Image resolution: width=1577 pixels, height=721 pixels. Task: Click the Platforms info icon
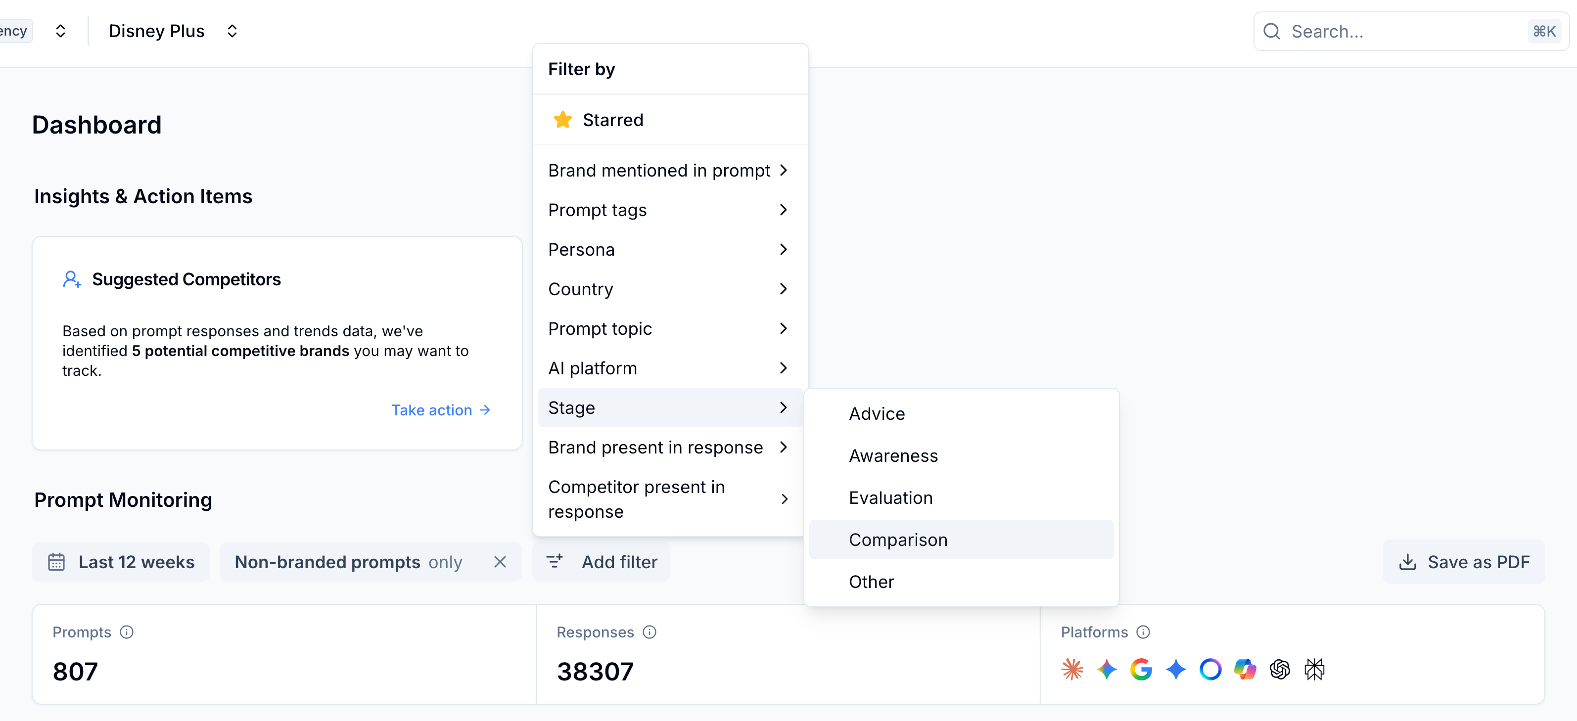coord(1143,632)
